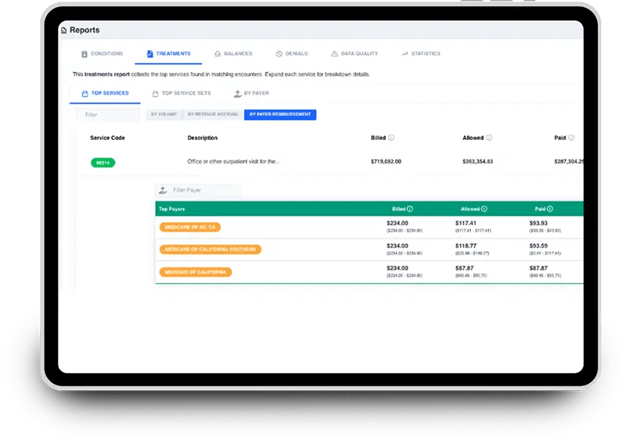Click the Filter Payer field icon
626x441 pixels.
(x=163, y=190)
